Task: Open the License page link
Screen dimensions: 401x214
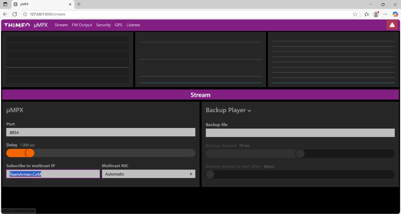Action: pyautogui.click(x=133, y=25)
